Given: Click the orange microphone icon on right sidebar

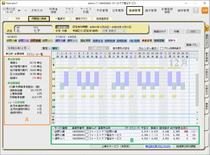Looking at the screenshot, I should (207, 27).
